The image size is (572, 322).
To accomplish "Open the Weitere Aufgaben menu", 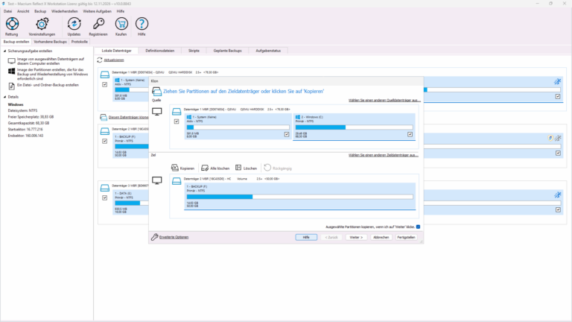I will point(97,11).
